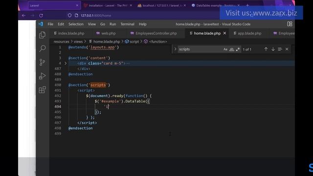Screen dimensions: 313x176
Task: Click page info icon in address bar
Action: pyautogui.click(x=76, y=15)
